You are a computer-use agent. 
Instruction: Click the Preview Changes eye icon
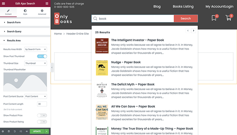point(27,131)
